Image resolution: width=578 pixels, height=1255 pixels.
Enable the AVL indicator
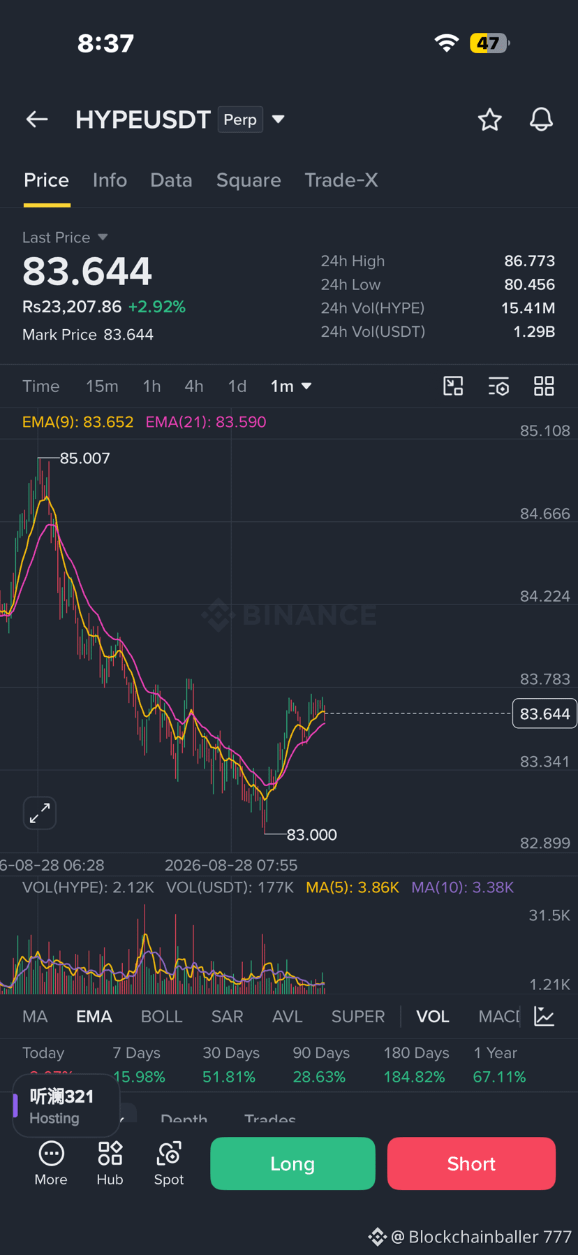[288, 1017]
